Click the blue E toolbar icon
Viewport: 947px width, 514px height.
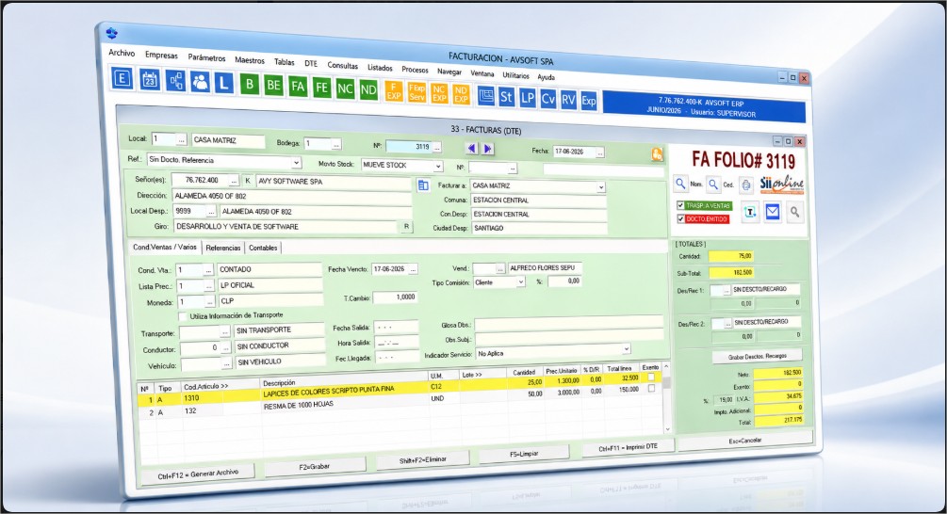122,78
